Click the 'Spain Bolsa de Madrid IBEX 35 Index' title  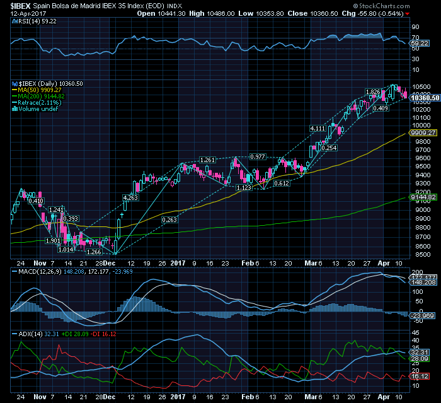coord(98,6)
